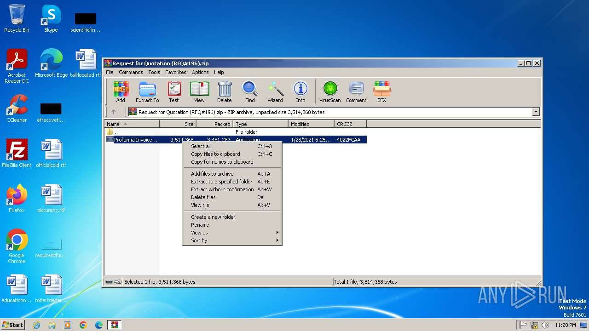Choose Copy files to clipboard
589x331 pixels.
pos(232,154)
